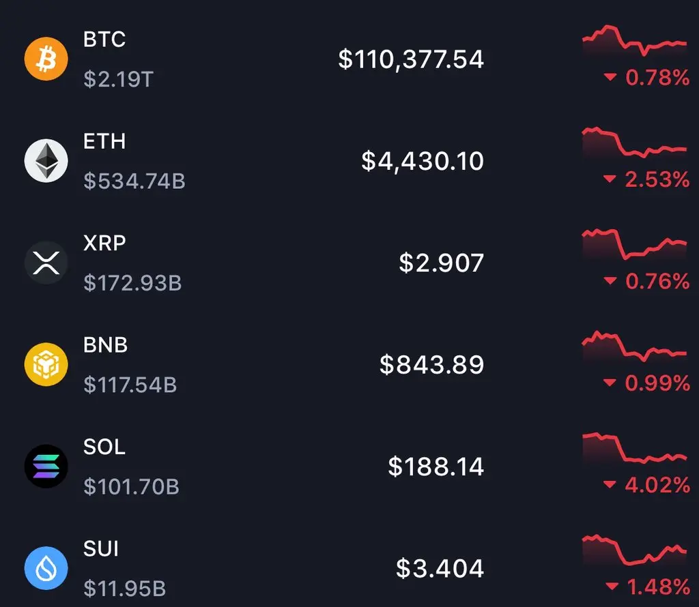Choose the Solana striped logo icon
The width and height of the screenshot is (699, 607).
(x=46, y=467)
